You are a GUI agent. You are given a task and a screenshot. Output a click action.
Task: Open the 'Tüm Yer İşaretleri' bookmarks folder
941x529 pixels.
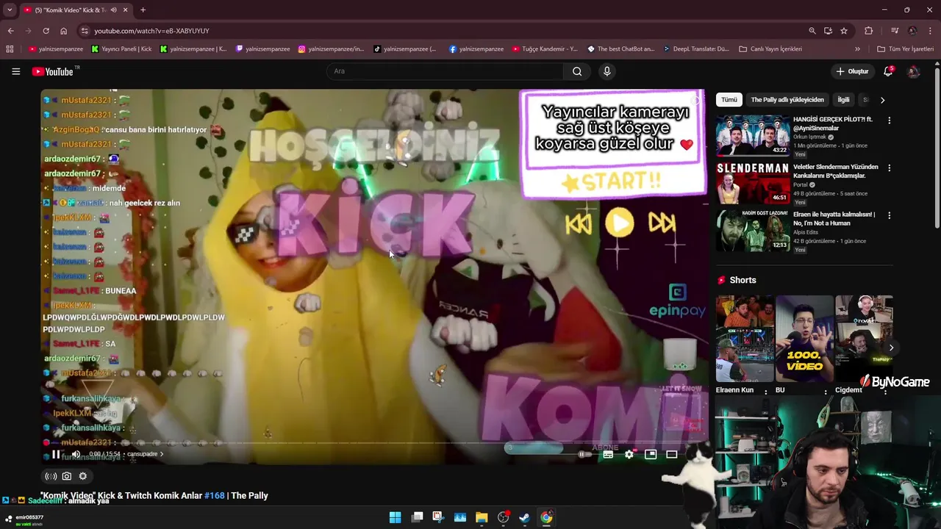906,49
